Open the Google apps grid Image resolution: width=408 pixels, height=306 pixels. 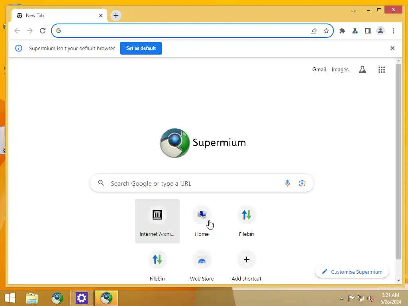click(x=381, y=69)
